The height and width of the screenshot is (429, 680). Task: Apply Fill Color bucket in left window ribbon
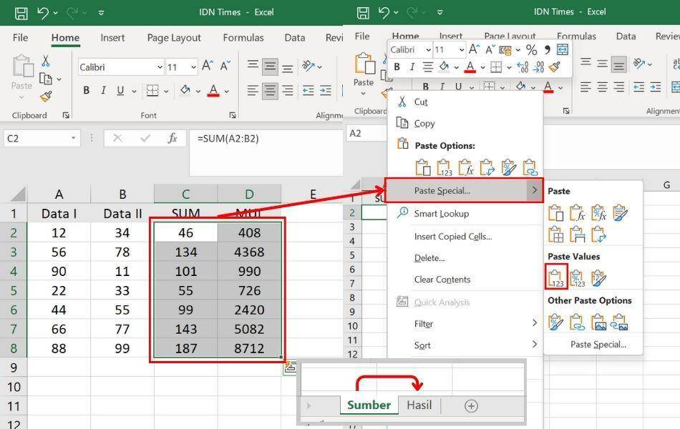[x=185, y=90]
